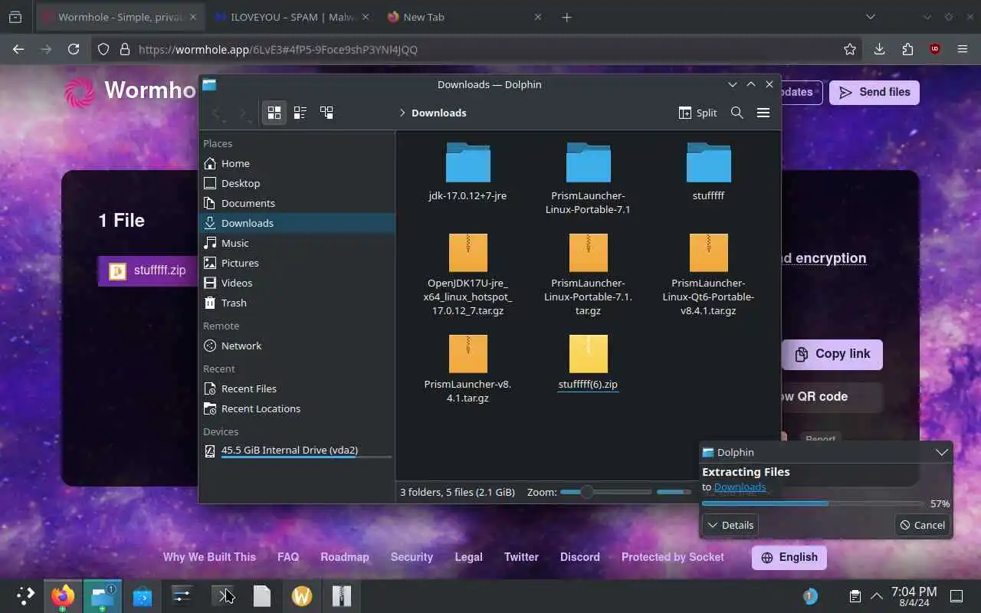Open the Discord footer link

[580, 557]
